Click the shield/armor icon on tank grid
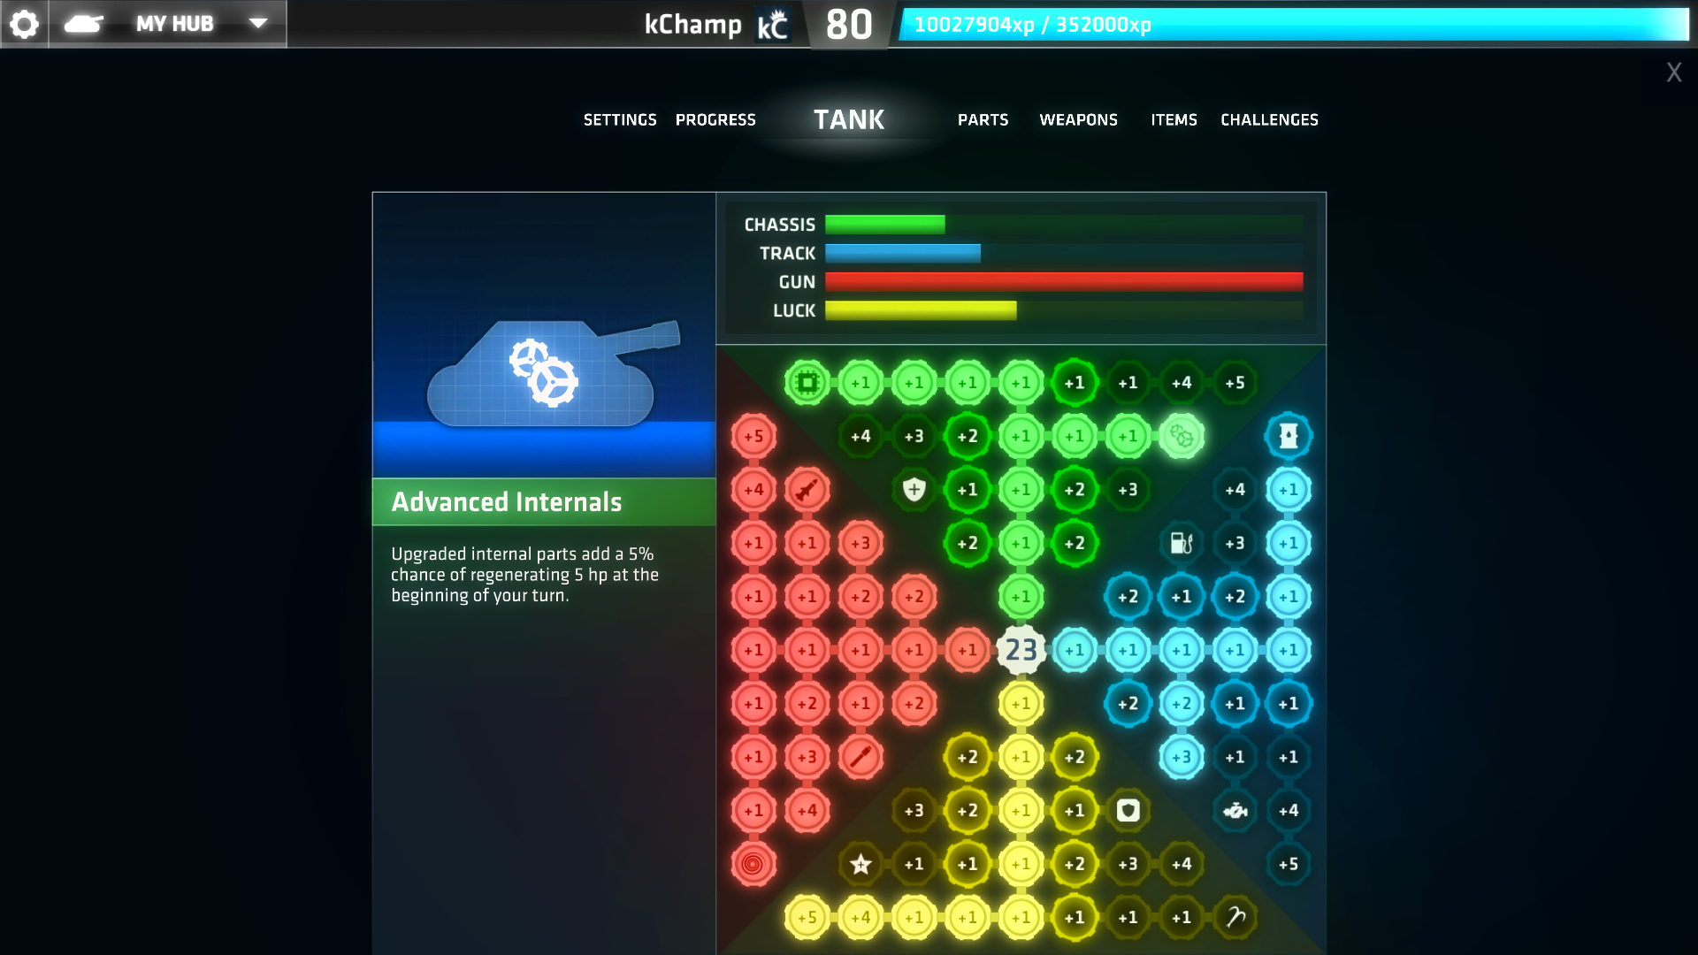This screenshot has height=955, width=1698. (x=914, y=489)
